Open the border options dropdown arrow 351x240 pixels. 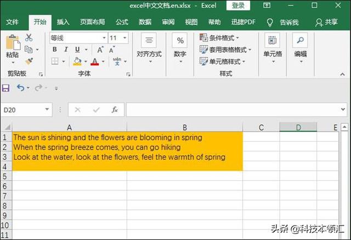point(64,62)
